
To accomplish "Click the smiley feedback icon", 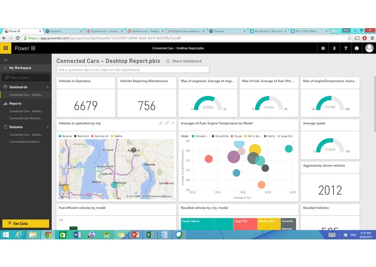I will [357, 48].
